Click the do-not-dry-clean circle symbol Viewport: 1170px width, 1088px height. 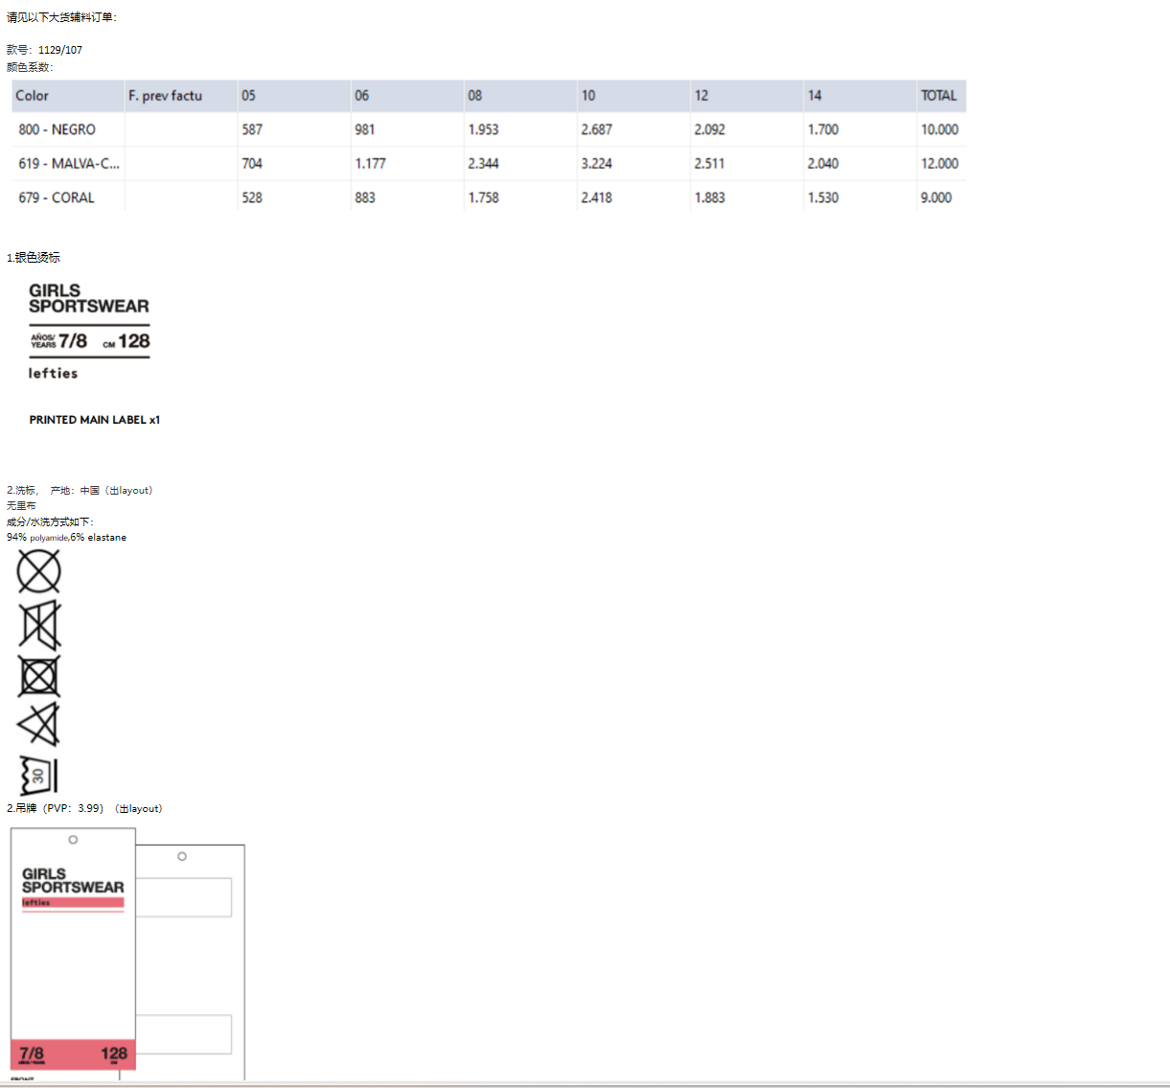coord(38,572)
